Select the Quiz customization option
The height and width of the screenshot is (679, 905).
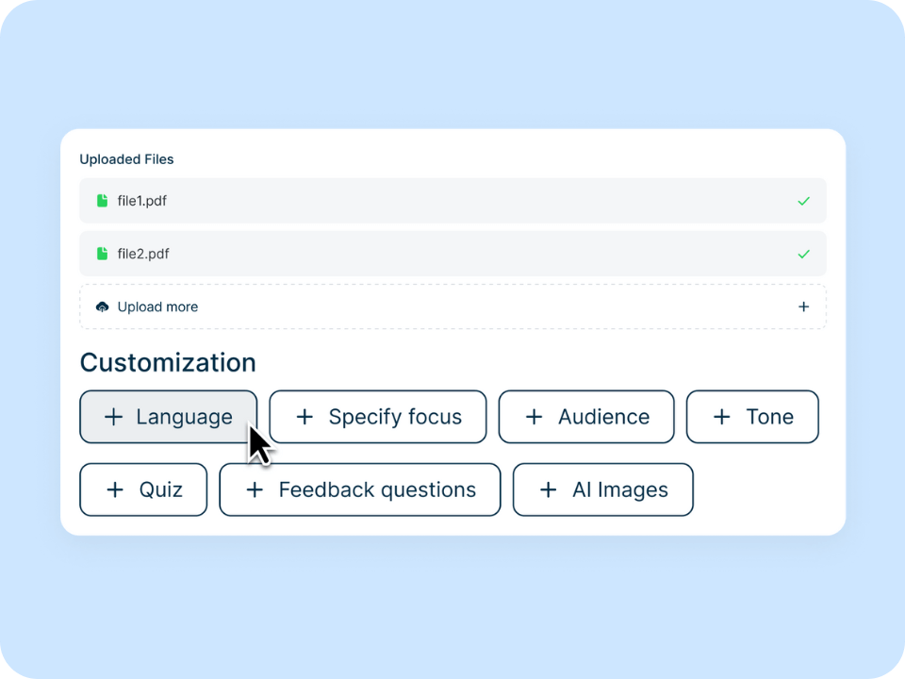tap(142, 489)
